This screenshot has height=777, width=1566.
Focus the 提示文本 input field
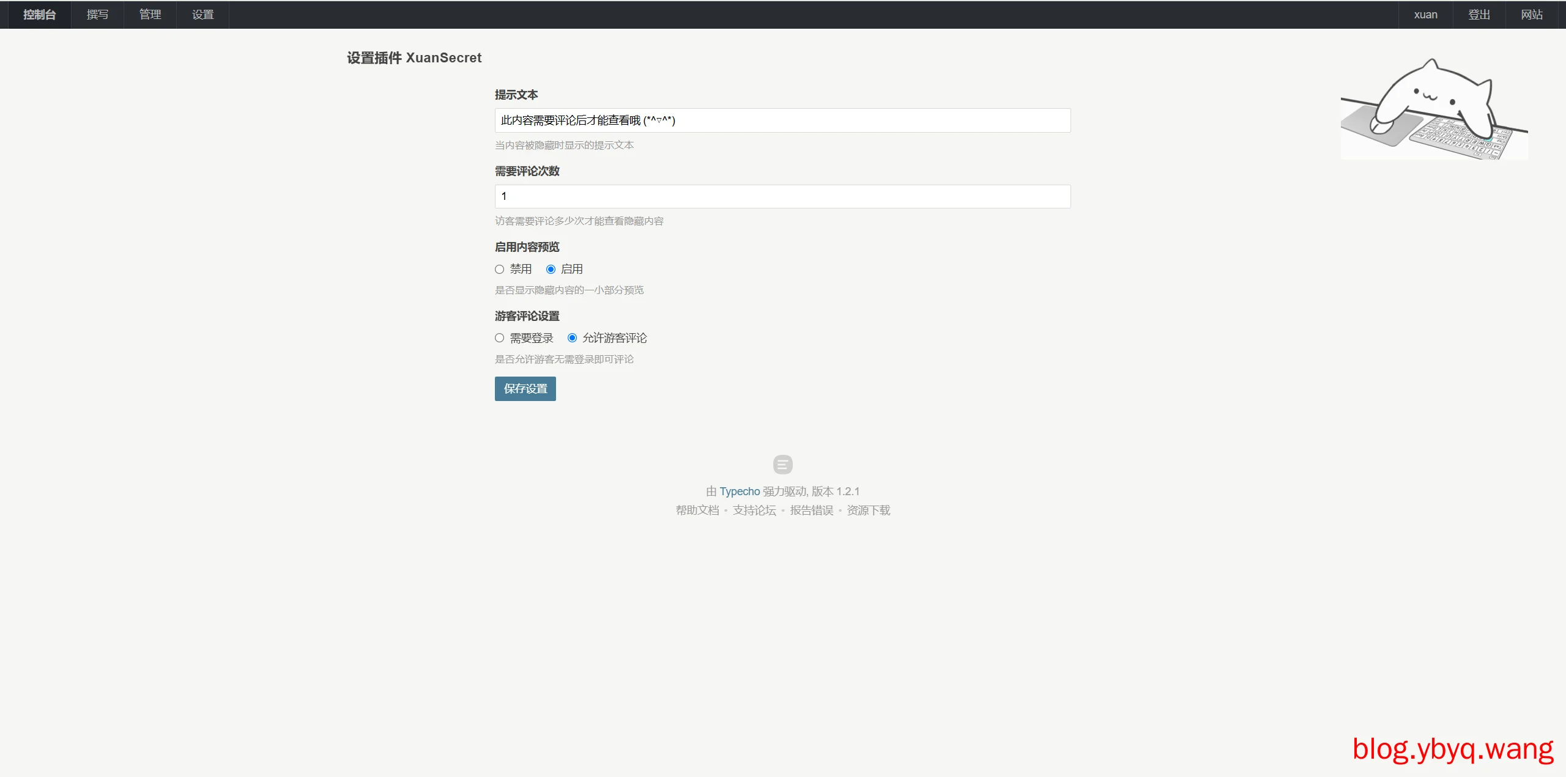(x=782, y=120)
